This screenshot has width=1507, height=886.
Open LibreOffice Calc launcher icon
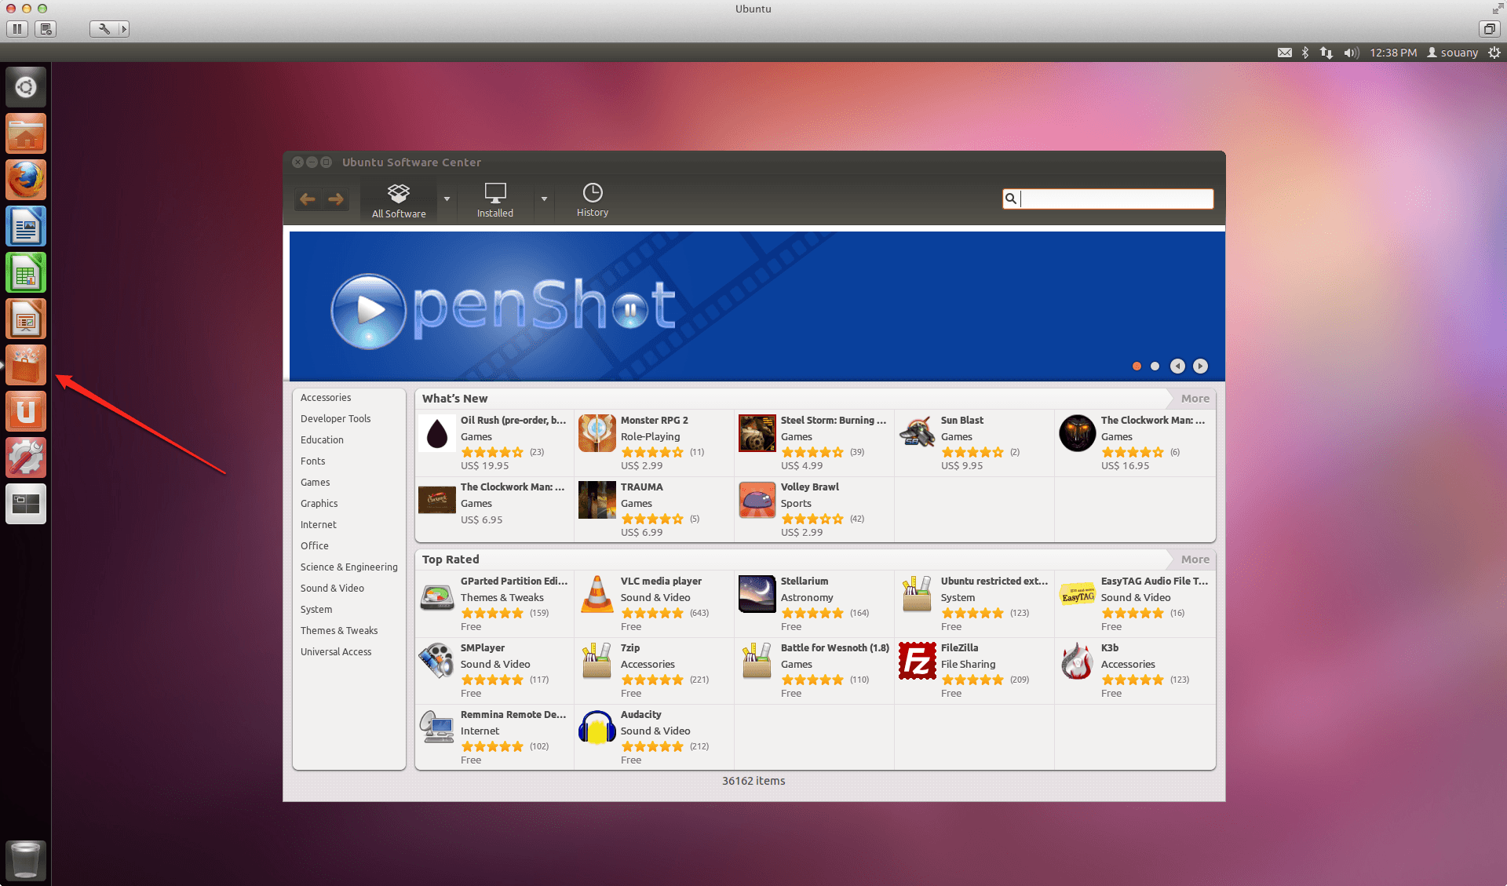[x=26, y=272]
